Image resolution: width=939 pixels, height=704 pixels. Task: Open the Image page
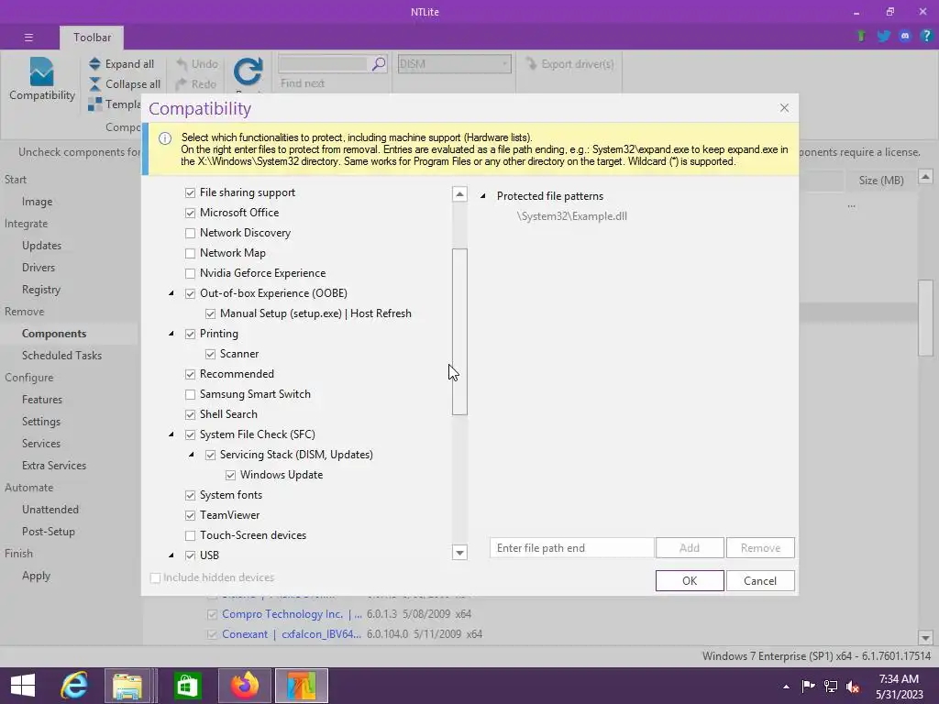37,202
